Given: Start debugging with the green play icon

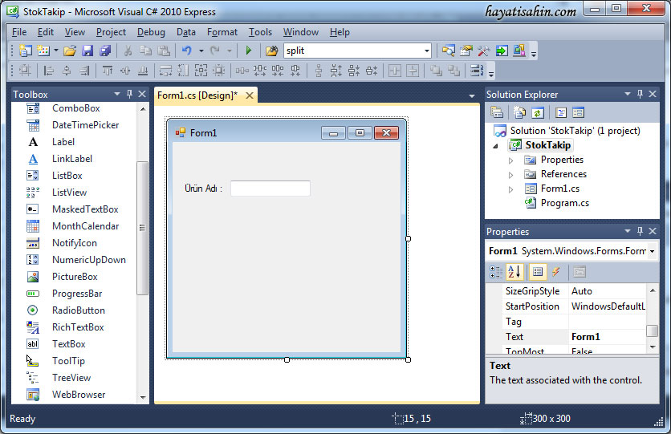Looking at the screenshot, I should pos(249,51).
